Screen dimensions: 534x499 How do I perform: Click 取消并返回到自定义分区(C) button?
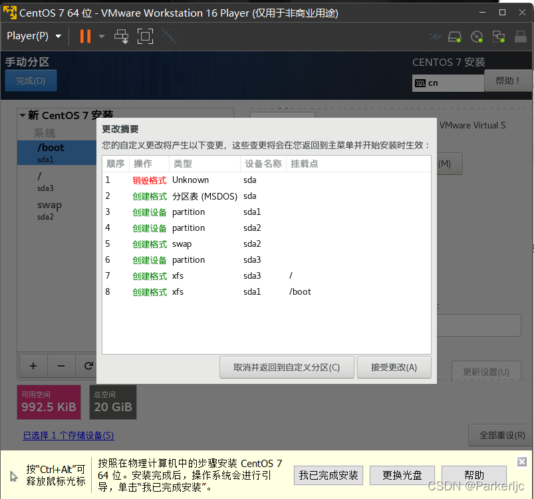point(287,367)
